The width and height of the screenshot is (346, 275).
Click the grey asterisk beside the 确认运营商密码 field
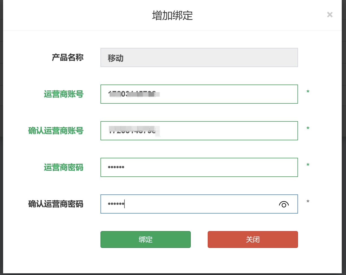(x=308, y=202)
